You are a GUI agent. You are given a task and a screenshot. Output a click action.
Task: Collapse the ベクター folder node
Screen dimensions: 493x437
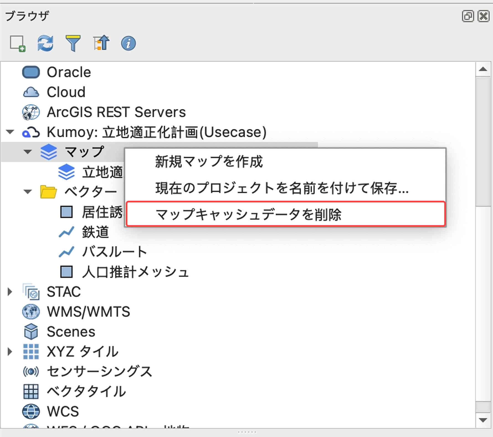pyautogui.click(x=27, y=192)
